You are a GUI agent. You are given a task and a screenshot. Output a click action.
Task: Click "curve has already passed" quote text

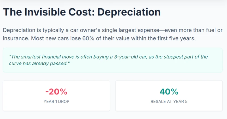click(x=38, y=64)
